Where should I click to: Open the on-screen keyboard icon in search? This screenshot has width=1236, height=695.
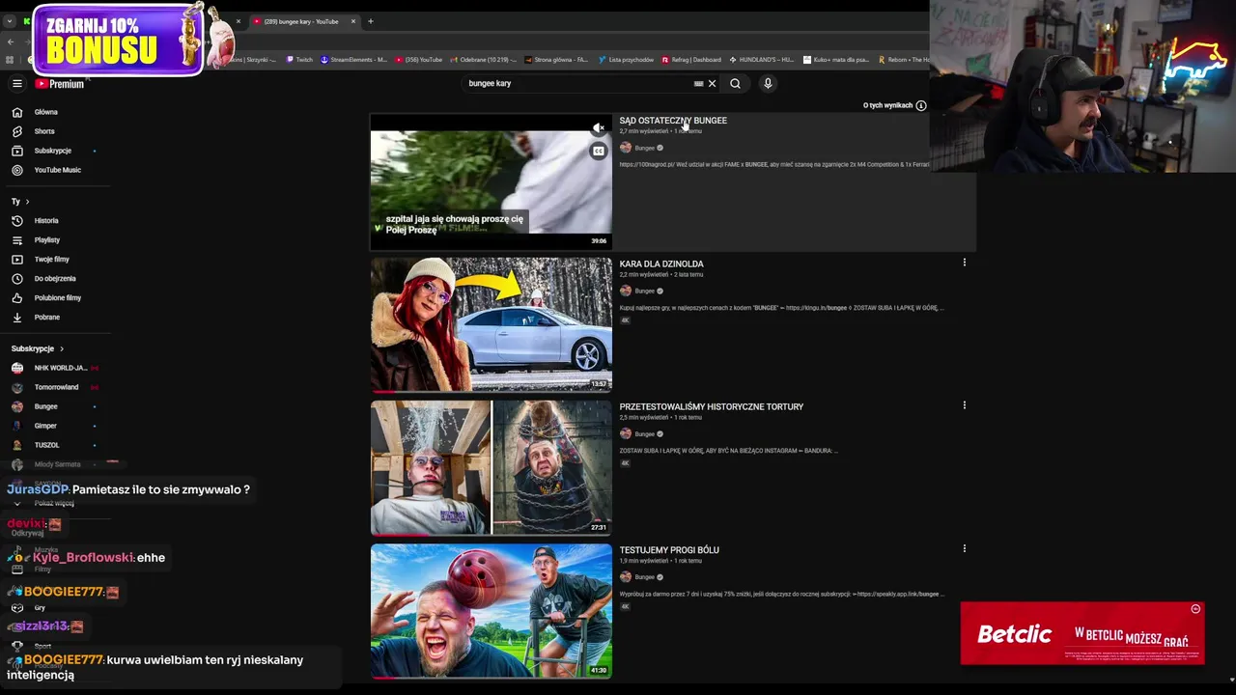click(x=698, y=84)
